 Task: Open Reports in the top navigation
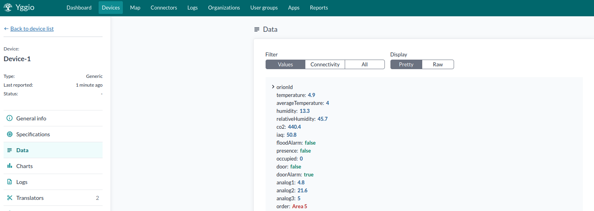(319, 8)
